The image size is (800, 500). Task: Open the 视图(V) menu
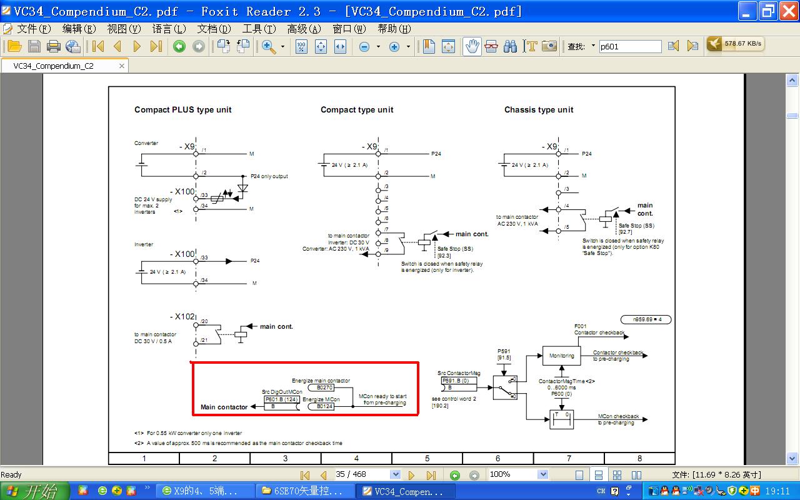pyautogui.click(x=124, y=29)
